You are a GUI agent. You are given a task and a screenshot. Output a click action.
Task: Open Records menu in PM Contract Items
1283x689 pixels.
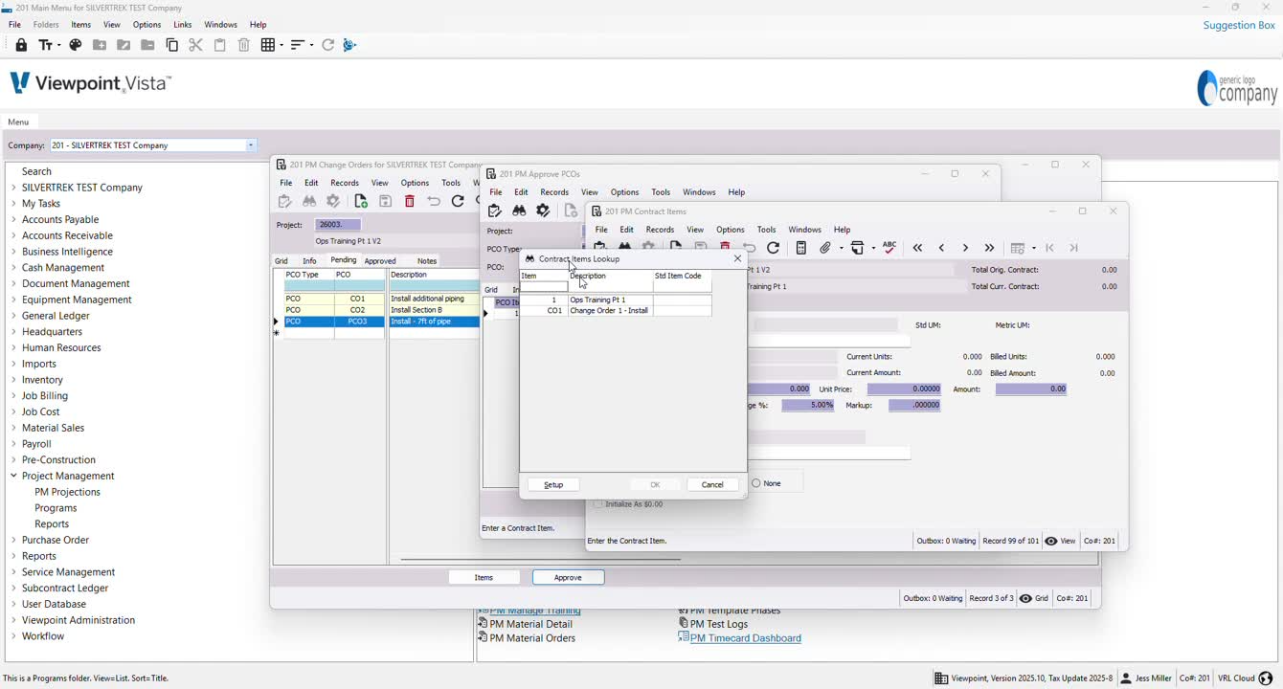[660, 230]
